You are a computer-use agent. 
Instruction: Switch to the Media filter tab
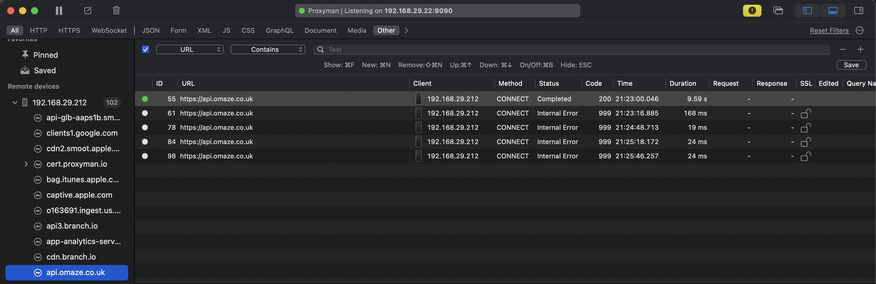point(357,31)
